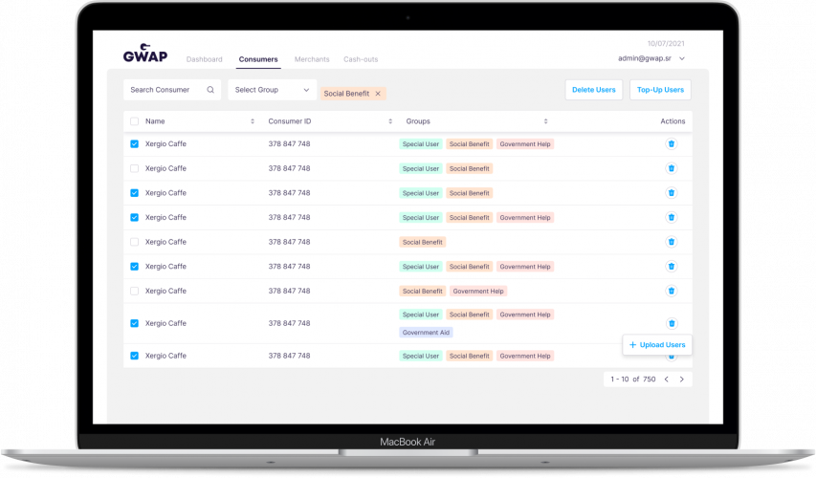Screen dimensions: 816x478
Task: Toggle the select-all header checkbox
Action: pos(134,121)
